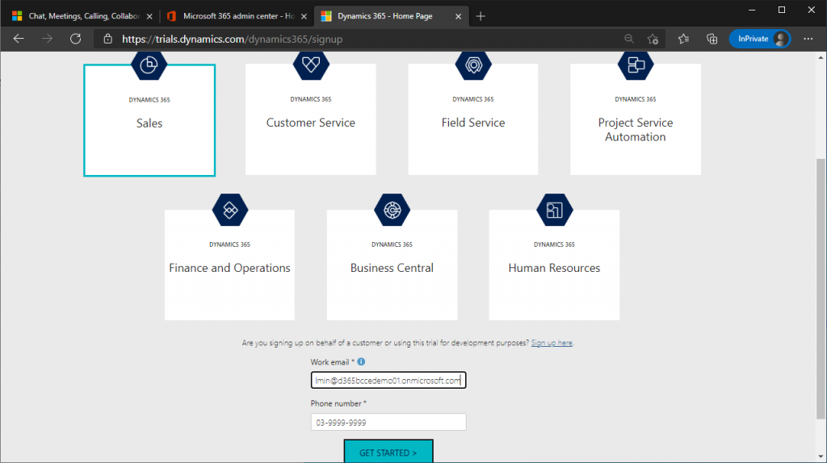Image resolution: width=827 pixels, height=463 pixels.
Task: Click the page vertical scrollbar thumb
Action: [821, 289]
